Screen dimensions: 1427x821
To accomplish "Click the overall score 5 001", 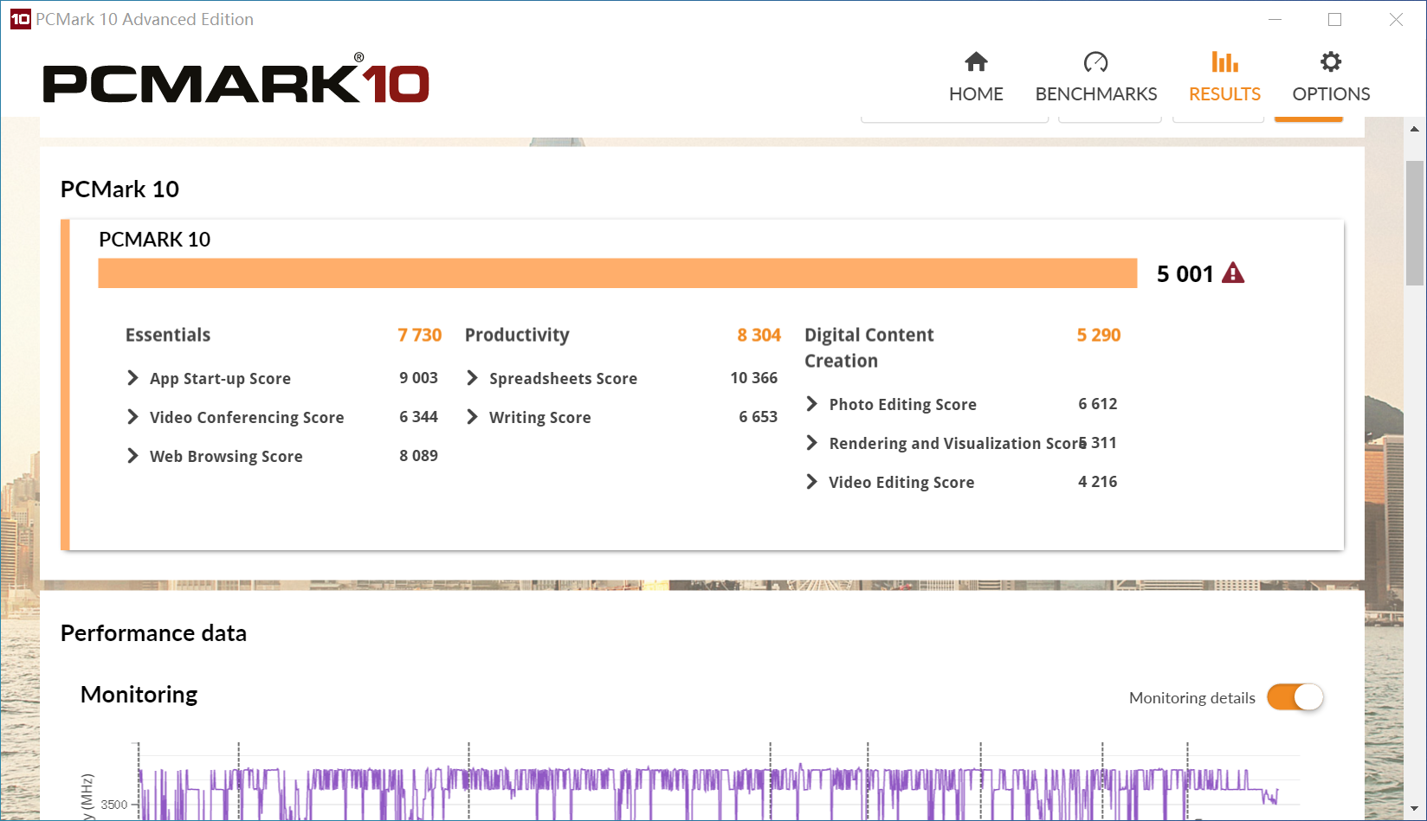I will (1185, 274).
